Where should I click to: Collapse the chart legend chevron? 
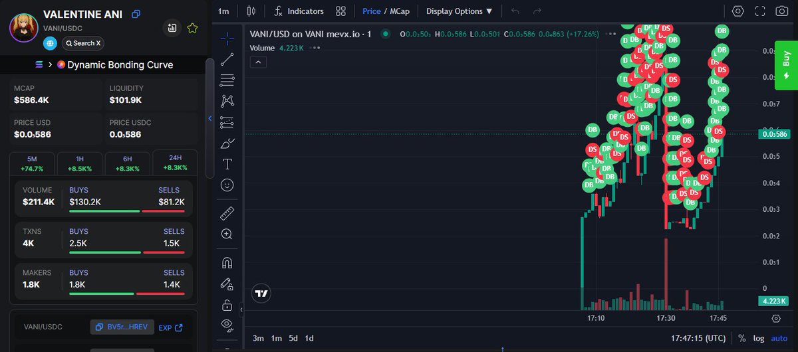click(259, 62)
